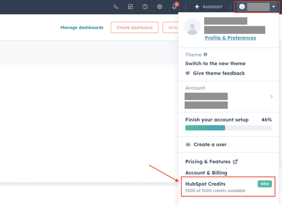Click the Create a user people icon

pyautogui.click(x=188, y=144)
